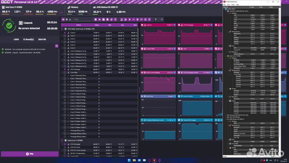Tick the Core 4 sensor checkbox
Screen dimensions: 289x163
pyautogui.click(x=65, y=45)
